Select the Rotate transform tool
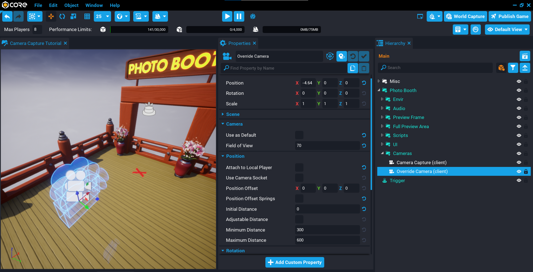This screenshot has width=533, height=272. point(62,16)
